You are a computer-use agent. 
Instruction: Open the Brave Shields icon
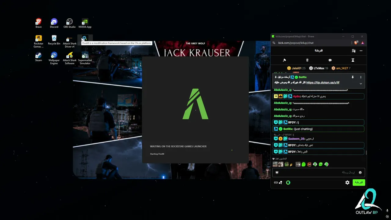click(x=356, y=43)
